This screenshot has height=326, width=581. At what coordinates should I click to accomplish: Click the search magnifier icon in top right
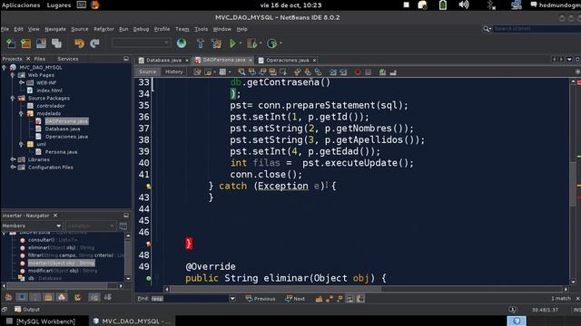[487, 29]
